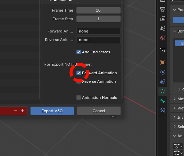Select the orange Object properties tab
Viewport: 184px width, 156px height.
(163, 63)
